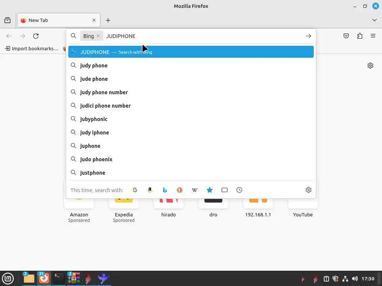Click network icon in system tray

[x=345, y=279]
